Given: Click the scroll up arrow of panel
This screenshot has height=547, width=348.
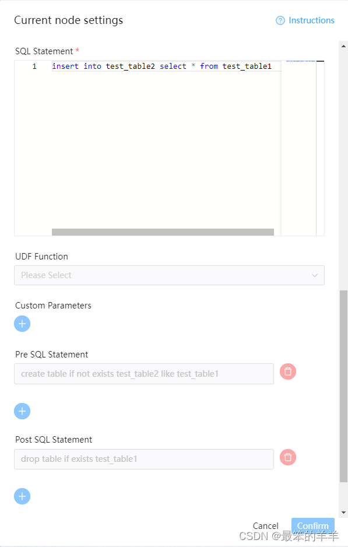Looking at the screenshot, I should tap(343, 46).
